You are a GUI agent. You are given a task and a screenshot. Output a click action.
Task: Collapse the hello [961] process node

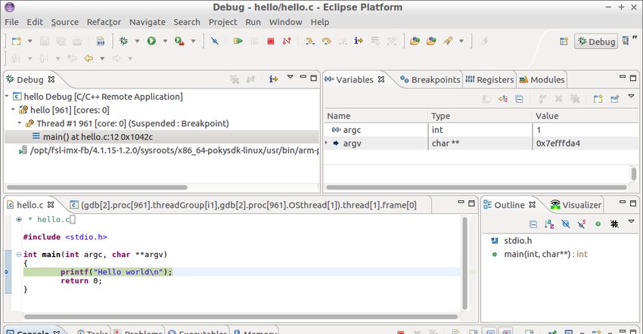pyautogui.click(x=13, y=110)
